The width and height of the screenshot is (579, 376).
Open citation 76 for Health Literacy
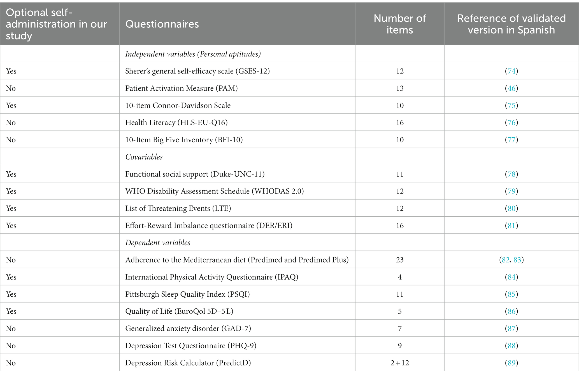(511, 122)
